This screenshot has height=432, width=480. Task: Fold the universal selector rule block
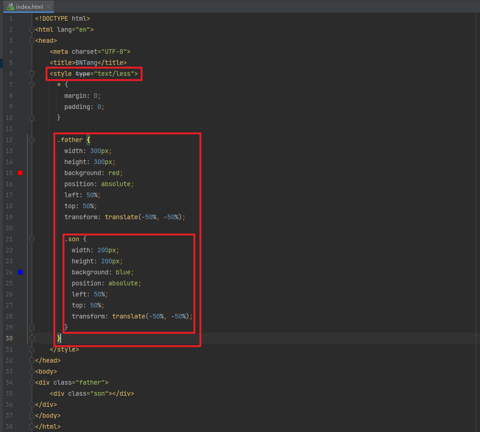click(32, 85)
